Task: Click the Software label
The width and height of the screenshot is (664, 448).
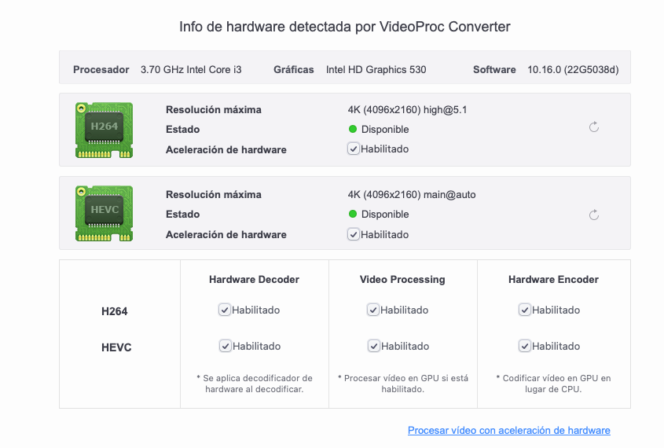Action: 494,69
